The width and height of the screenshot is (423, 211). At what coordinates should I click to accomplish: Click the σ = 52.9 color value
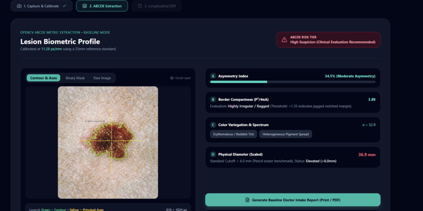[x=369, y=125]
